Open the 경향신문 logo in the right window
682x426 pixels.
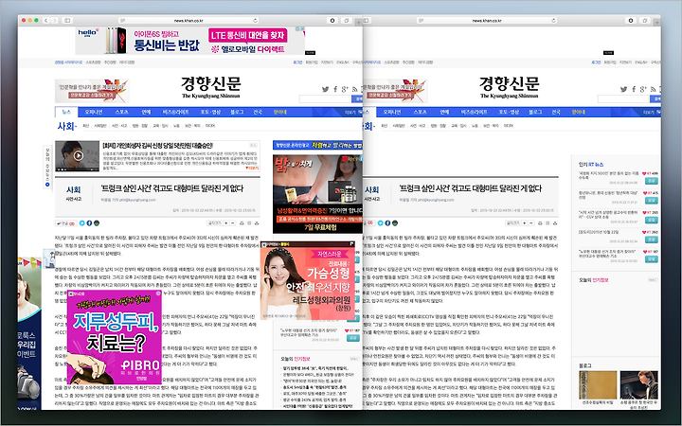point(510,87)
